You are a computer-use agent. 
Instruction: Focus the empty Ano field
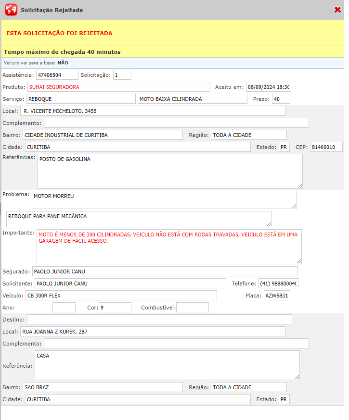click(64, 308)
